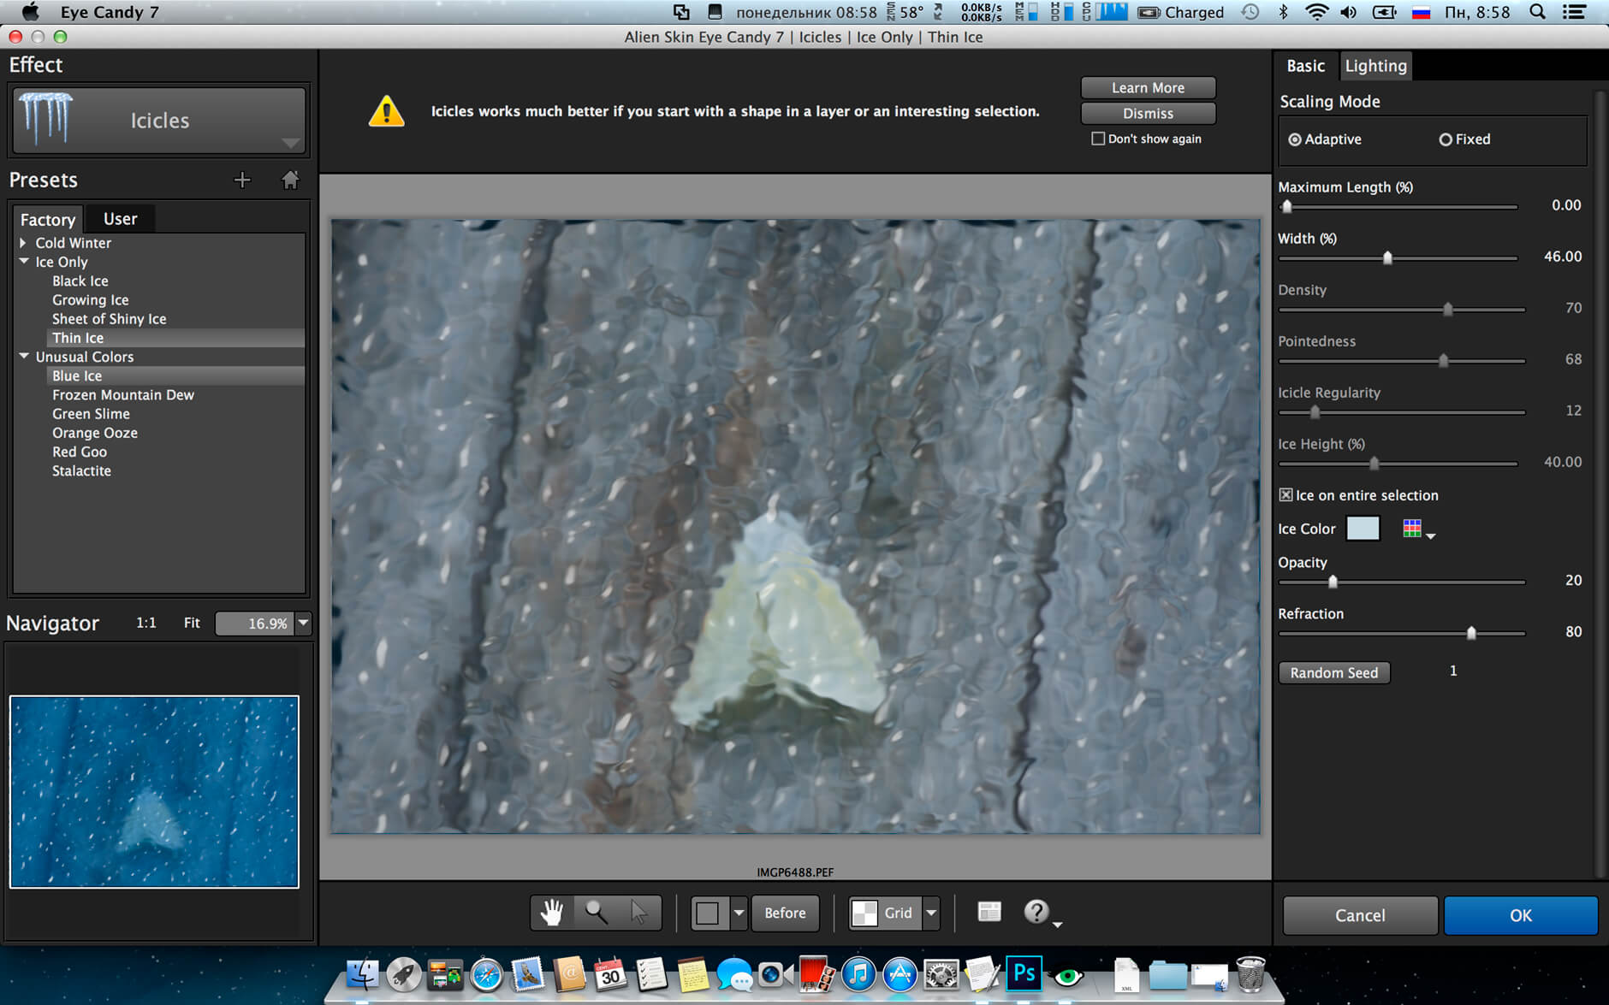This screenshot has width=1609, height=1005.
Task: Open System Preferences from the Dock
Action: click(941, 974)
